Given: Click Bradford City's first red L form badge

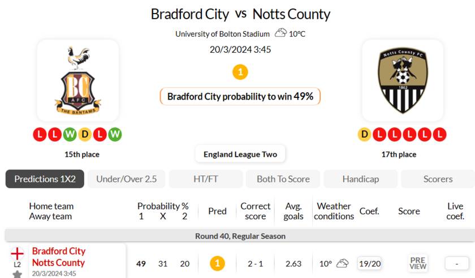Looking at the screenshot, I should click(x=40, y=135).
